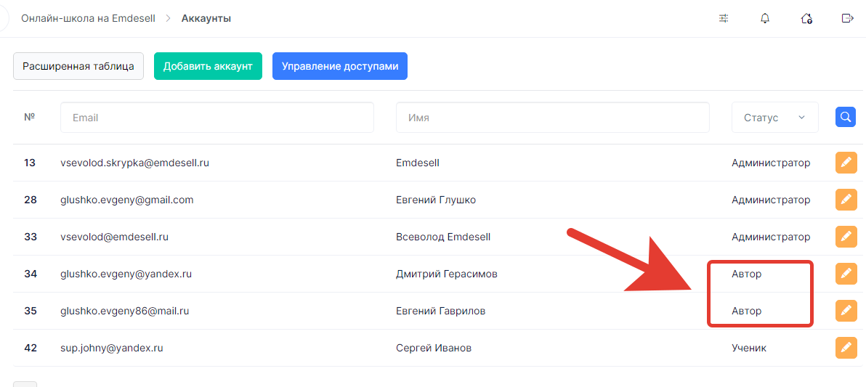This screenshot has width=866, height=387.
Task: Edit Евгений Глушко account via pencil icon
Action: (x=845, y=200)
